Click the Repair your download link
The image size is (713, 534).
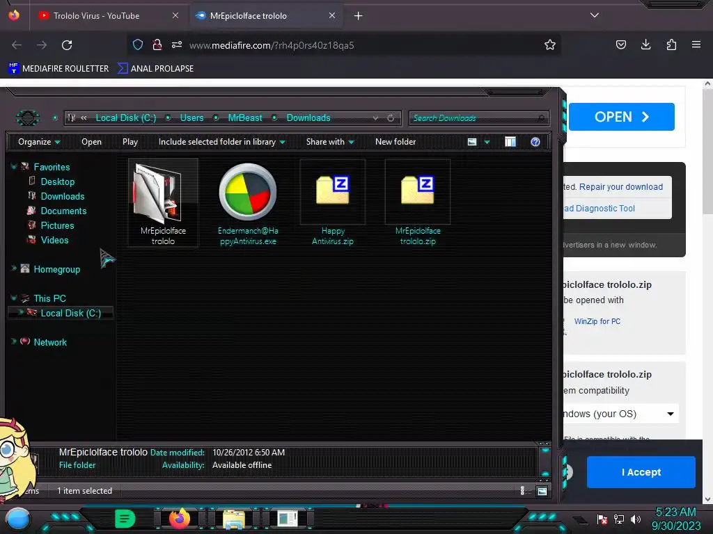point(620,186)
